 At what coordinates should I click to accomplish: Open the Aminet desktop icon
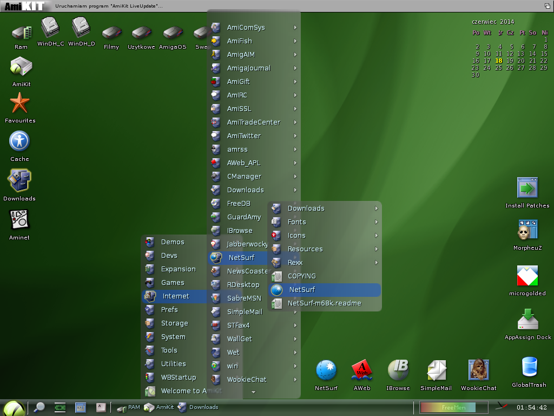click(x=19, y=220)
